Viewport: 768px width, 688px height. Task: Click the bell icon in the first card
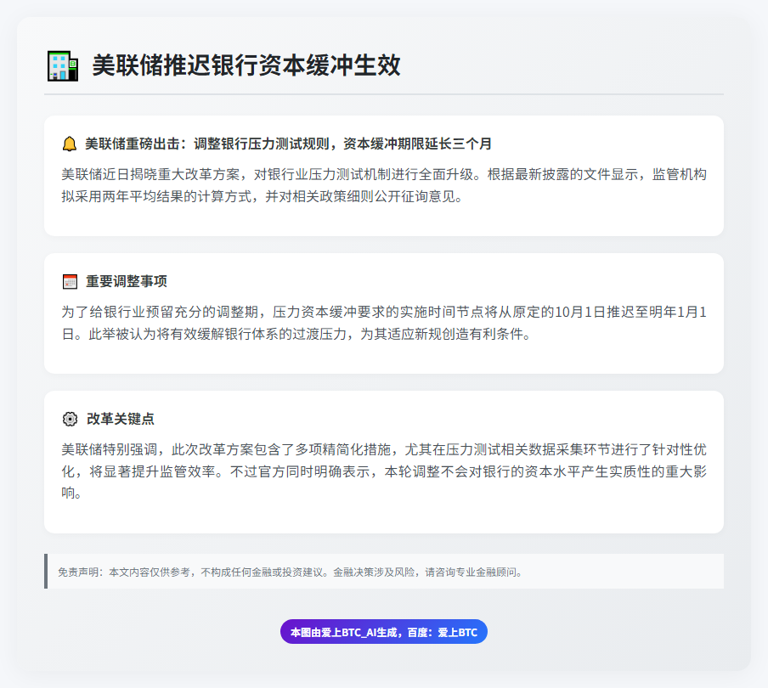click(70, 144)
